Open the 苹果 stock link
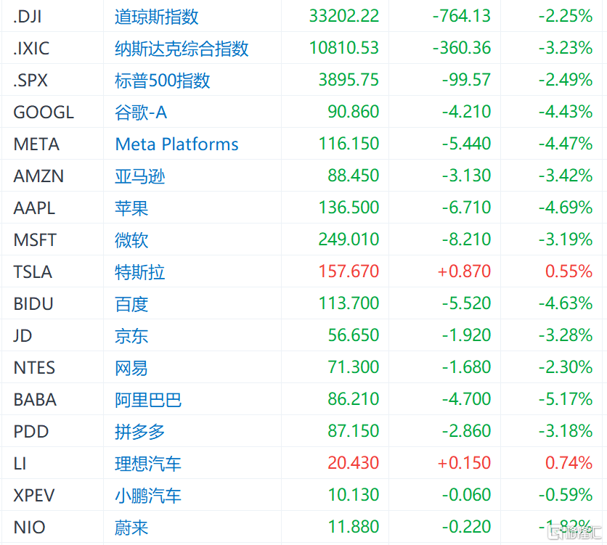 coord(131,208)
